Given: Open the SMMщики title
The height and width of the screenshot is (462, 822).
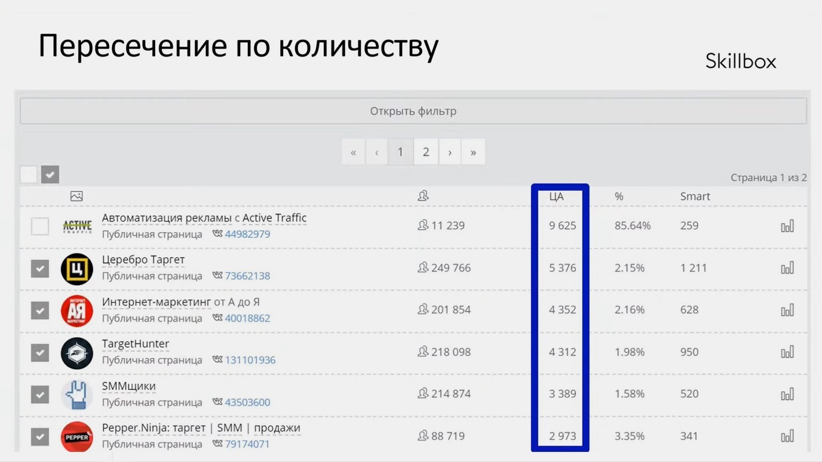Looking at the screenshot, I should coord(129,386).
